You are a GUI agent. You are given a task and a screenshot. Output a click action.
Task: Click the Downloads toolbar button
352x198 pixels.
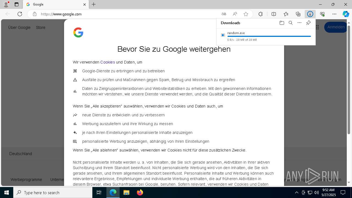coord(310,14)
